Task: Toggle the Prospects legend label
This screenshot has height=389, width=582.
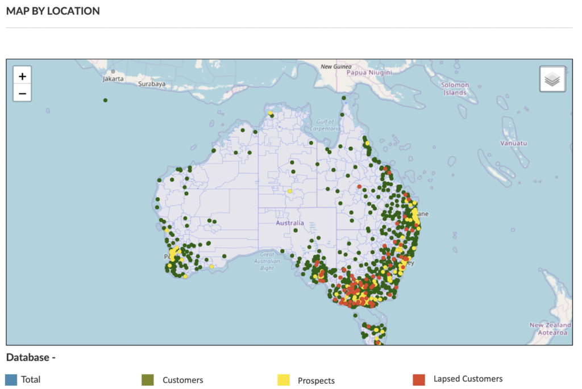Action: [x=316, y=380]
